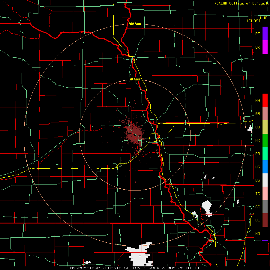Screen dimensions: 270x270
Task: Click the 'UK' legend label
Action: click(x=257, y=47)
